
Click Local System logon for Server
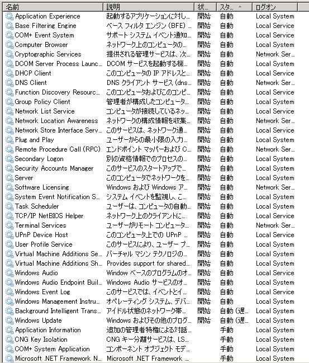(x=275, y=178)
